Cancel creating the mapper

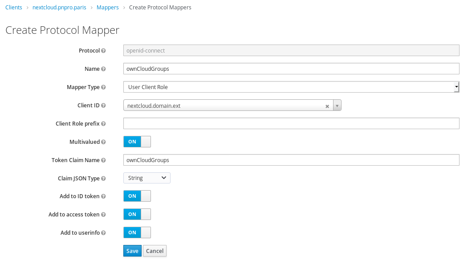tap(154, 251)
